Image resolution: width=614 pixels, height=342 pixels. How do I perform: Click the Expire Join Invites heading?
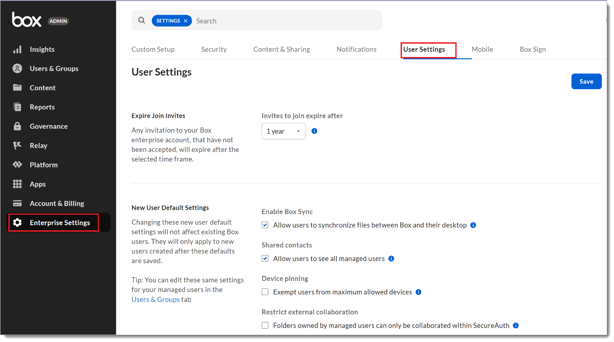[158, 116]
